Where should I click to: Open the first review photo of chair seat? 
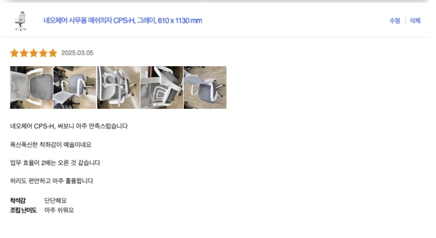click(31, 88)
